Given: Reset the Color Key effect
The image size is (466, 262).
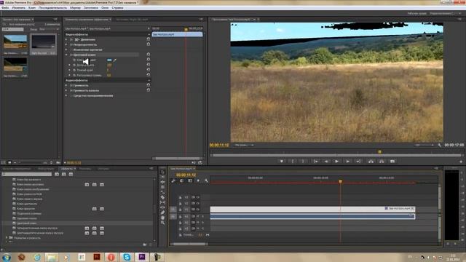Looking at the screenshot, I should point(148,55).
